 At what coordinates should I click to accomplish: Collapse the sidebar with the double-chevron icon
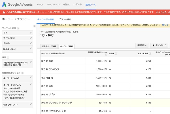[35, 26]
